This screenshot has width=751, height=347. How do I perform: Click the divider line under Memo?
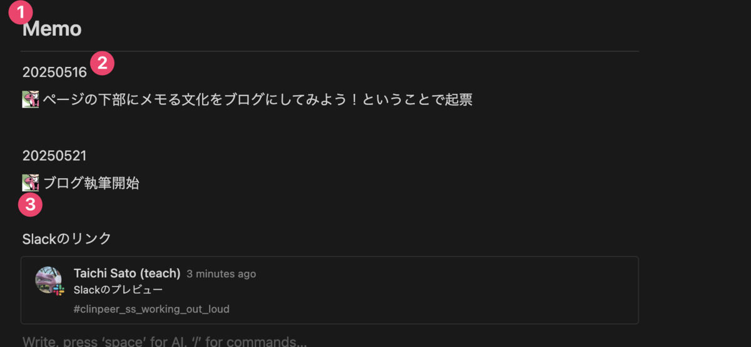coord(330,51)
